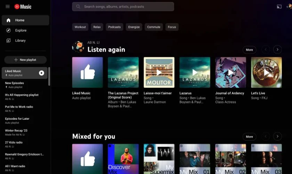Click the YouTube Music logo
The height and width of the screenshot is (174, 292).
pyautogui.click(x=23, y=7)
